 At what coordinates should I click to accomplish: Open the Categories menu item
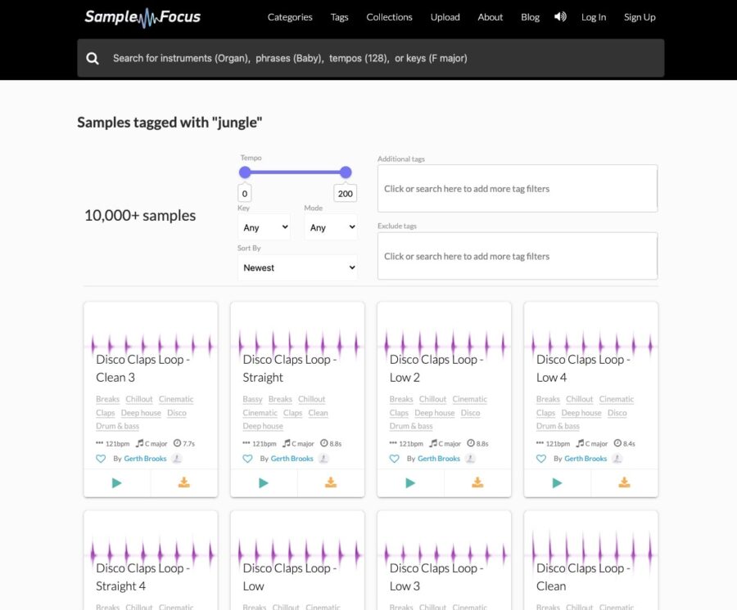(290, 17)
